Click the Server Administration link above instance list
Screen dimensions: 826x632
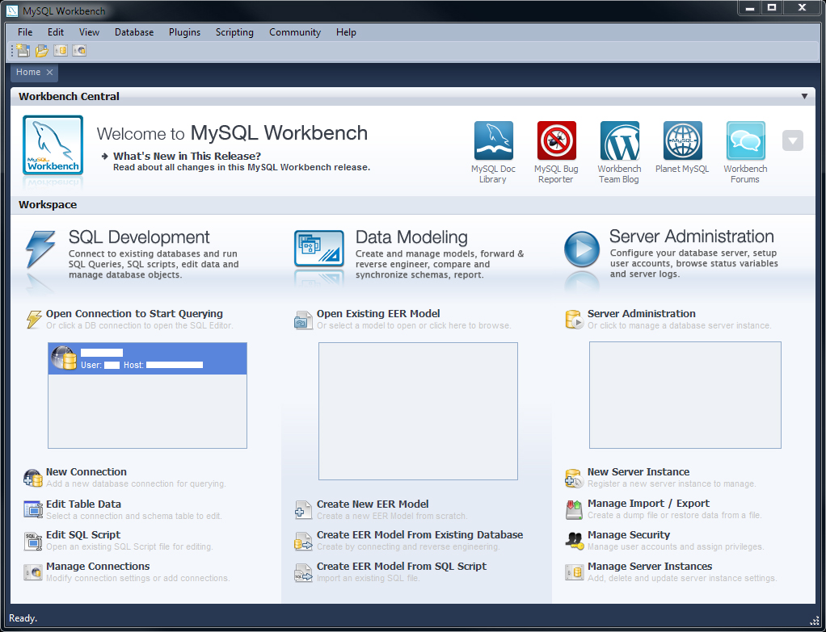[641, 314]
